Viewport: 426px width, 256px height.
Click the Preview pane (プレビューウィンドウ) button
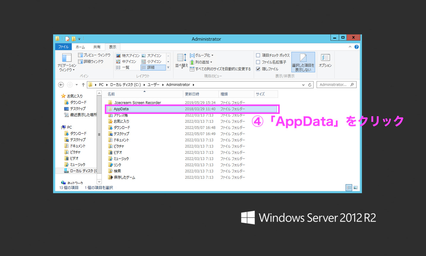tap(94, 55)
